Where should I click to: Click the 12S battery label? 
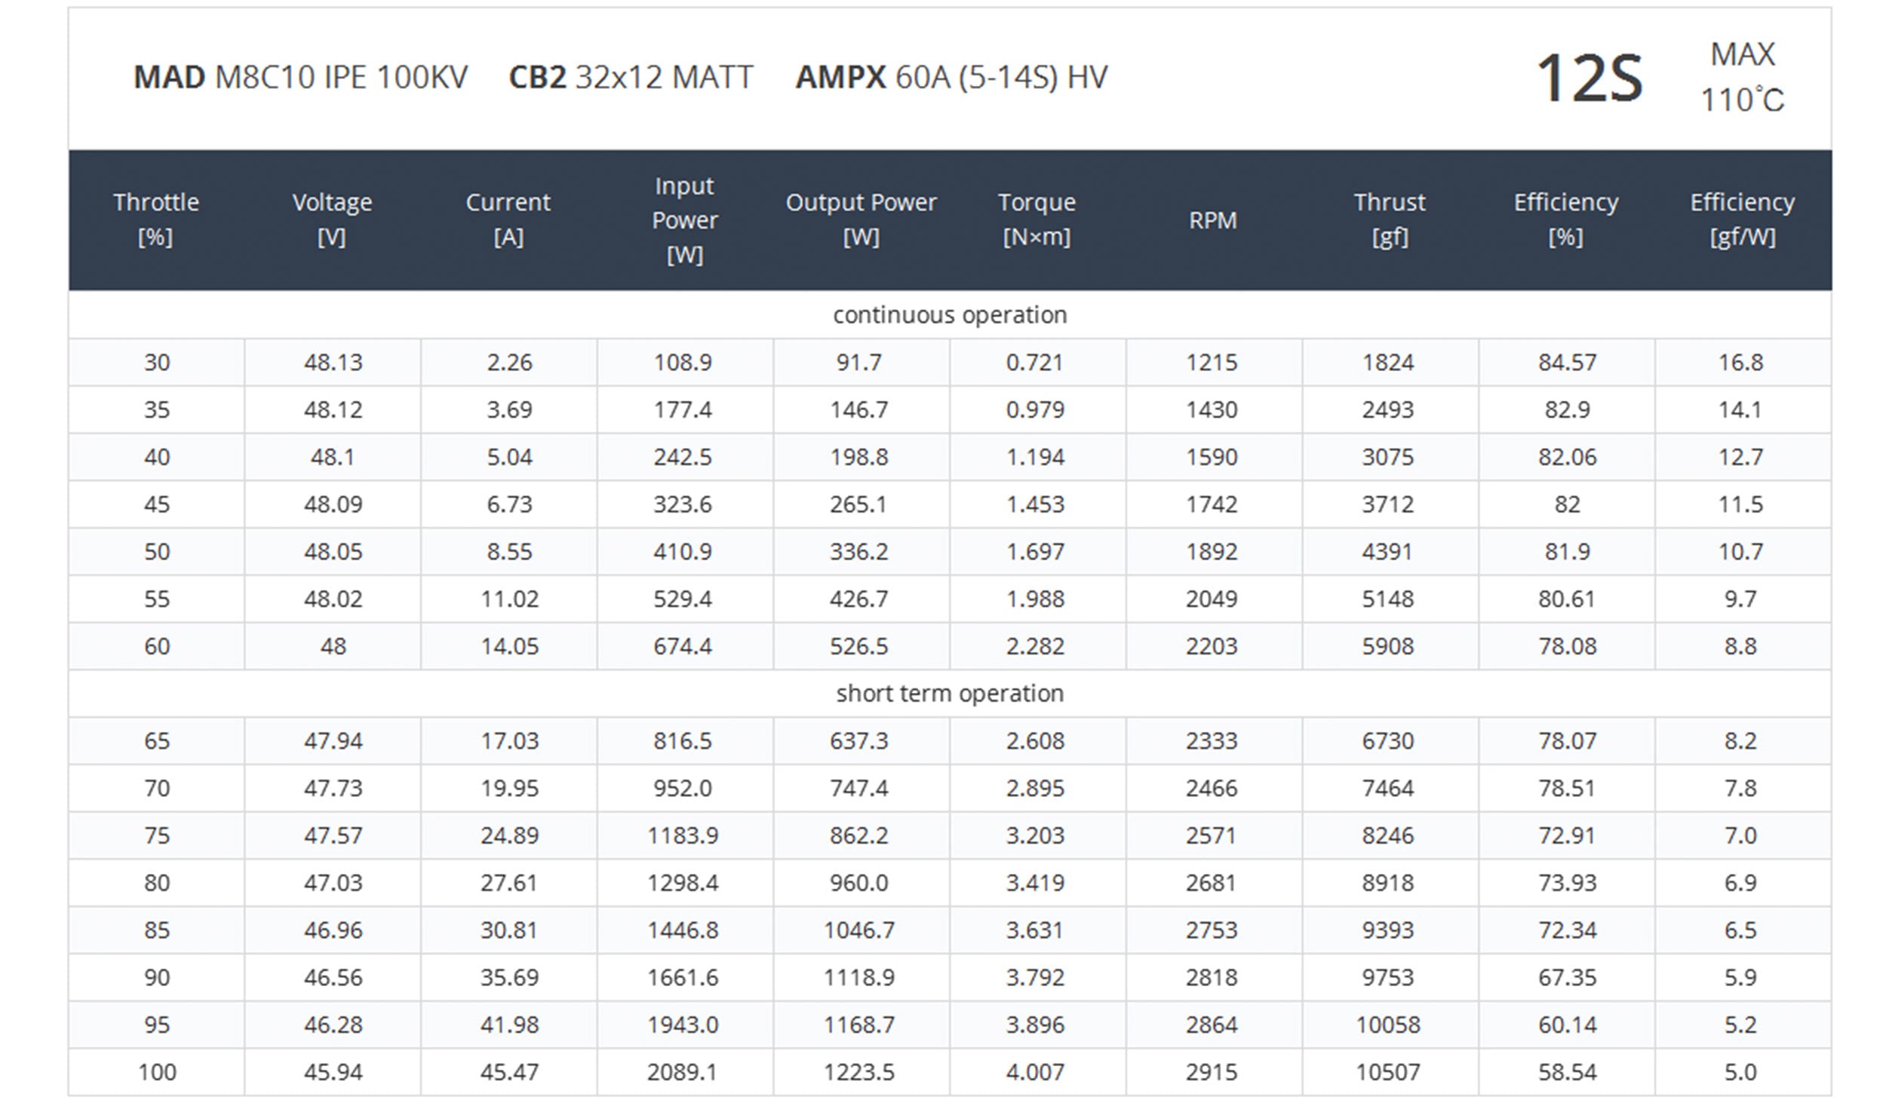(x=1589, y=78)
